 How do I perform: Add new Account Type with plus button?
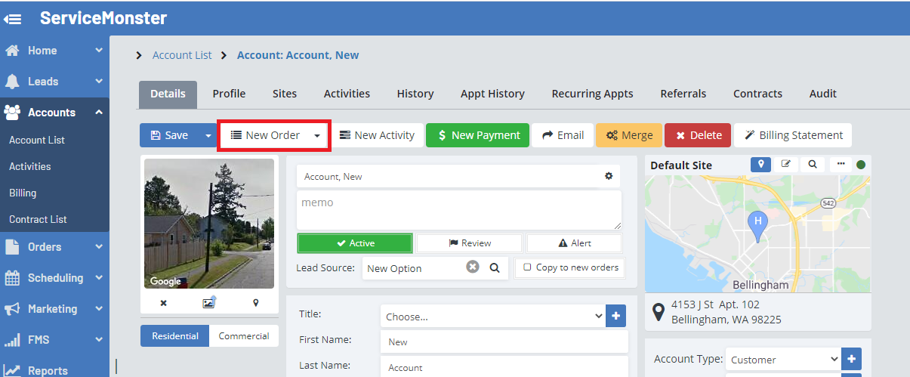click(851, 360)
